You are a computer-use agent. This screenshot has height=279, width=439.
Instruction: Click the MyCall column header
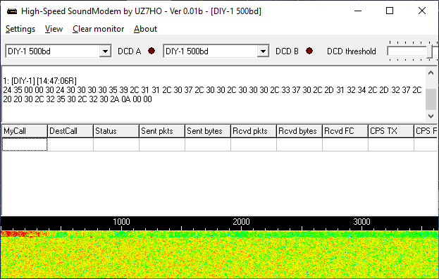(25, 131)
